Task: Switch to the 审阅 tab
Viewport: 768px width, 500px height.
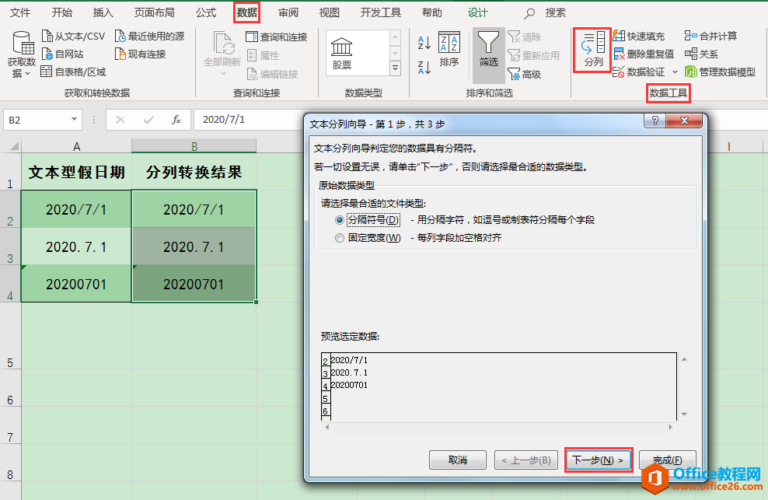Action: click(288, 12)
